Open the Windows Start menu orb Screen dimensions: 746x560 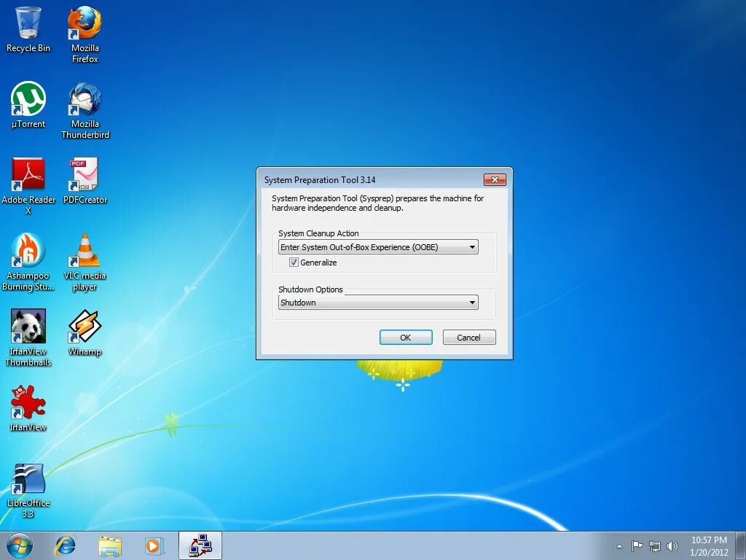pyautogui.click(x=19, y=545)
